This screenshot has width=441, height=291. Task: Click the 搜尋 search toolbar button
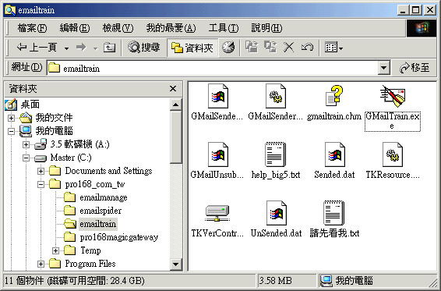pyautogui.click(x=143, y=48)
